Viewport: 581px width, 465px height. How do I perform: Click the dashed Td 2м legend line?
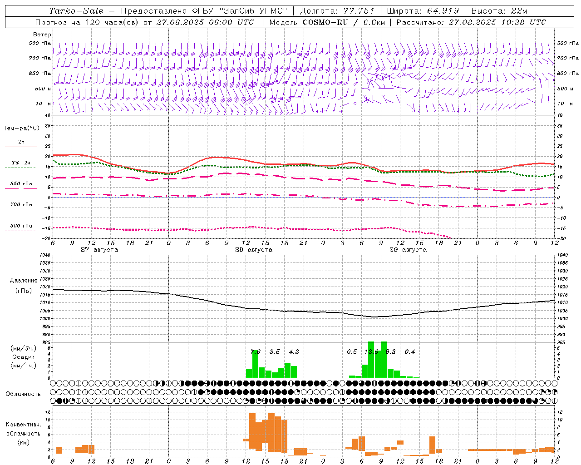[20, 168]
